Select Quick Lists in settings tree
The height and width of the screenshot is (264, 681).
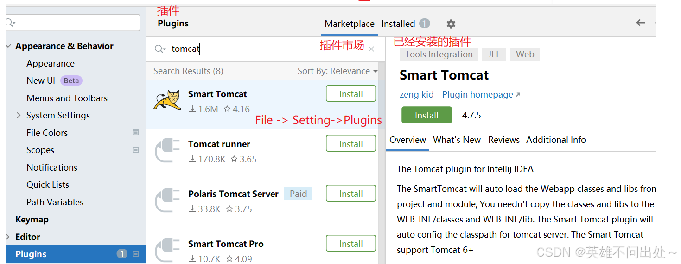(x=48, y=184)
